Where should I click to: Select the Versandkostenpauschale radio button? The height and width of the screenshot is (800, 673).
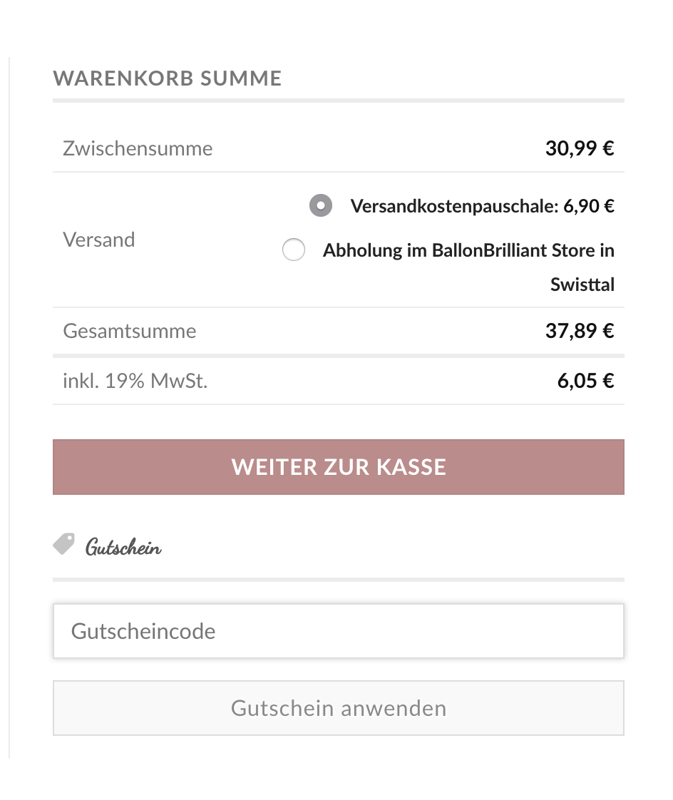coord(321,206)
